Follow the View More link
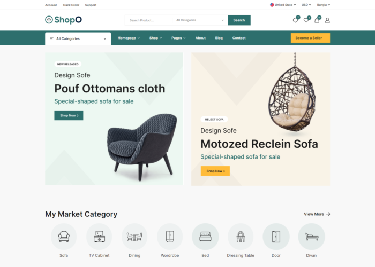375x267 pixels. coord(317,214)
